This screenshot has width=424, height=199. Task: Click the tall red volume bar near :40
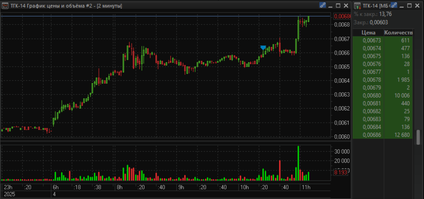pyautogui.click(x=280, y=170)
